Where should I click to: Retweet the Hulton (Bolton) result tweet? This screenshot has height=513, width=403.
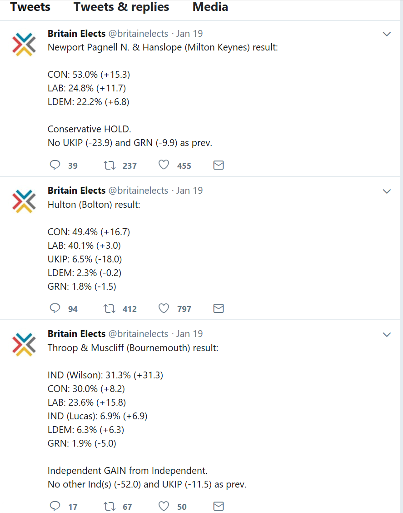(109, 308)
